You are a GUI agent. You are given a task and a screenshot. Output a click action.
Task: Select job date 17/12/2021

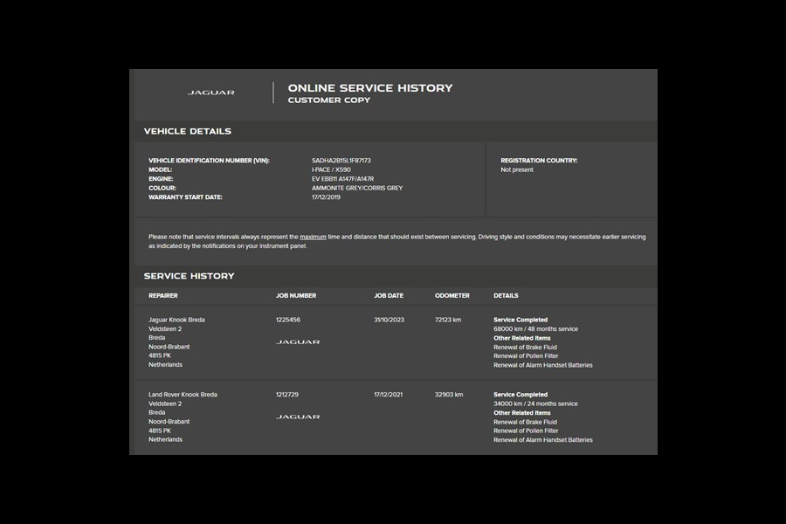click(x=388, y=395)
